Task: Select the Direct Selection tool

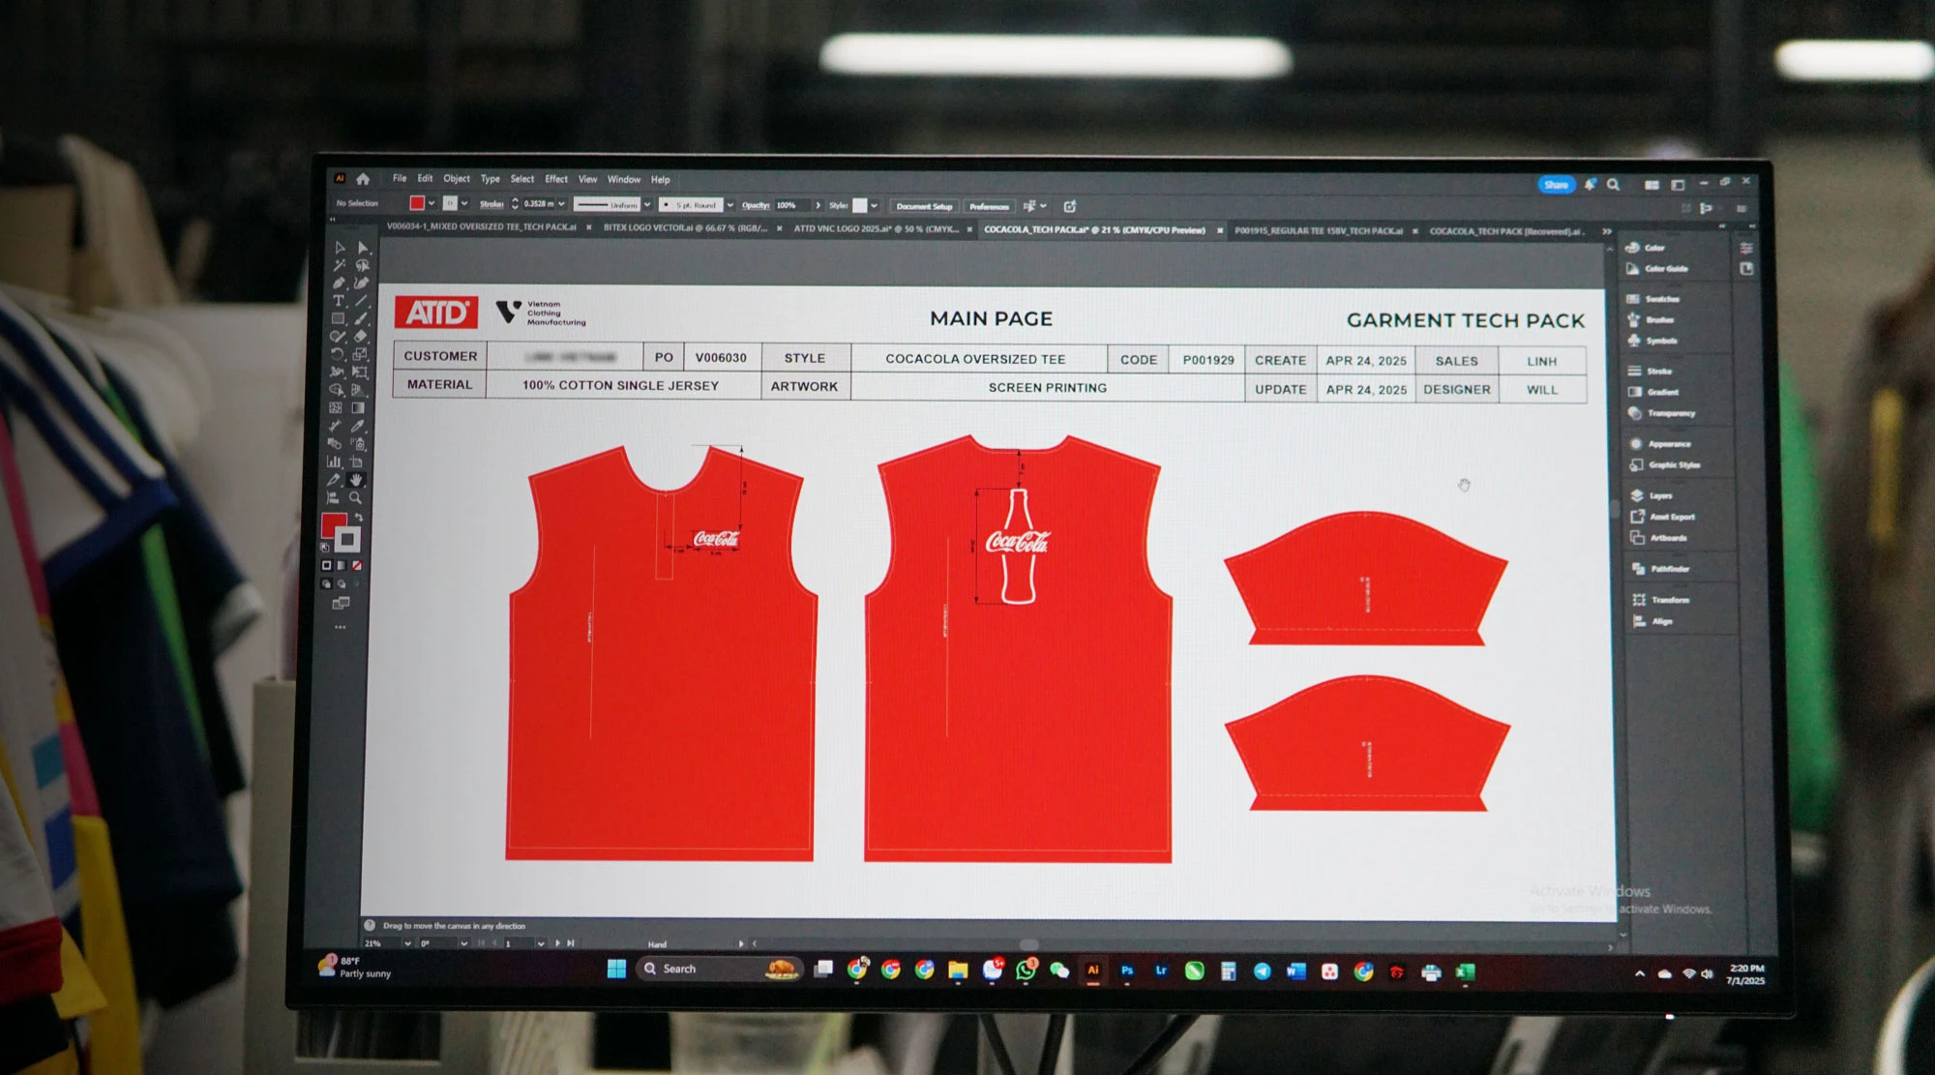Action: coord(362,248)
